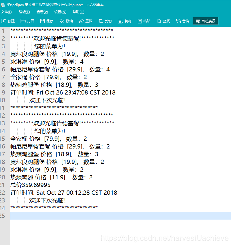Click line 16 '帕尼尼早餐套餐' with quantity 2
The height and width of the screenshot is (245, 231).
click(60, 146)
